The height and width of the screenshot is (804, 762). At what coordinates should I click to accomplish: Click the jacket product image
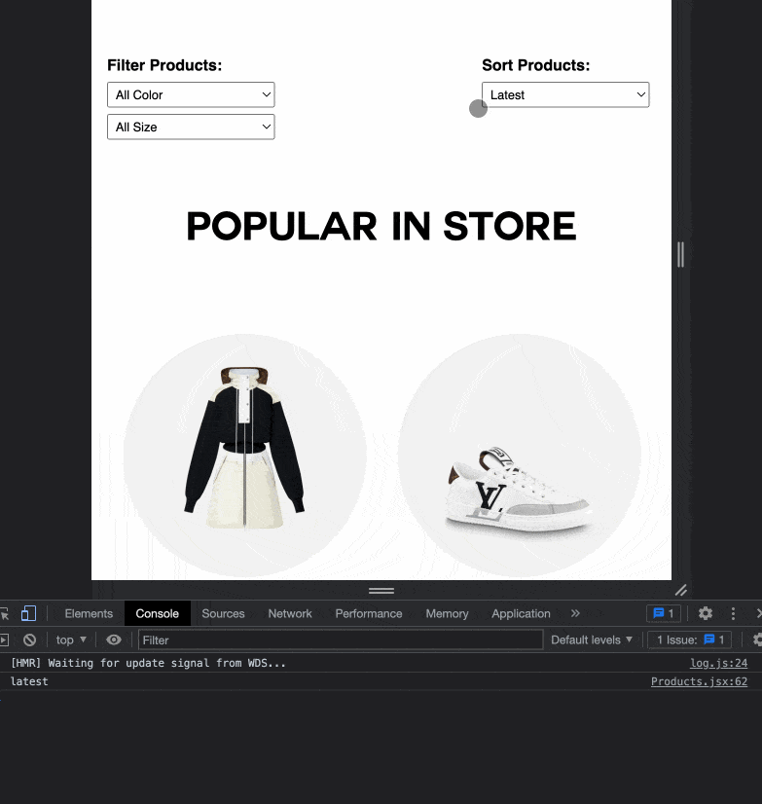point(244,447)
